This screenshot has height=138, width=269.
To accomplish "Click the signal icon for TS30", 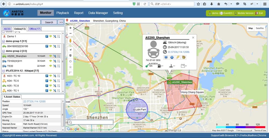I will 51,66.
